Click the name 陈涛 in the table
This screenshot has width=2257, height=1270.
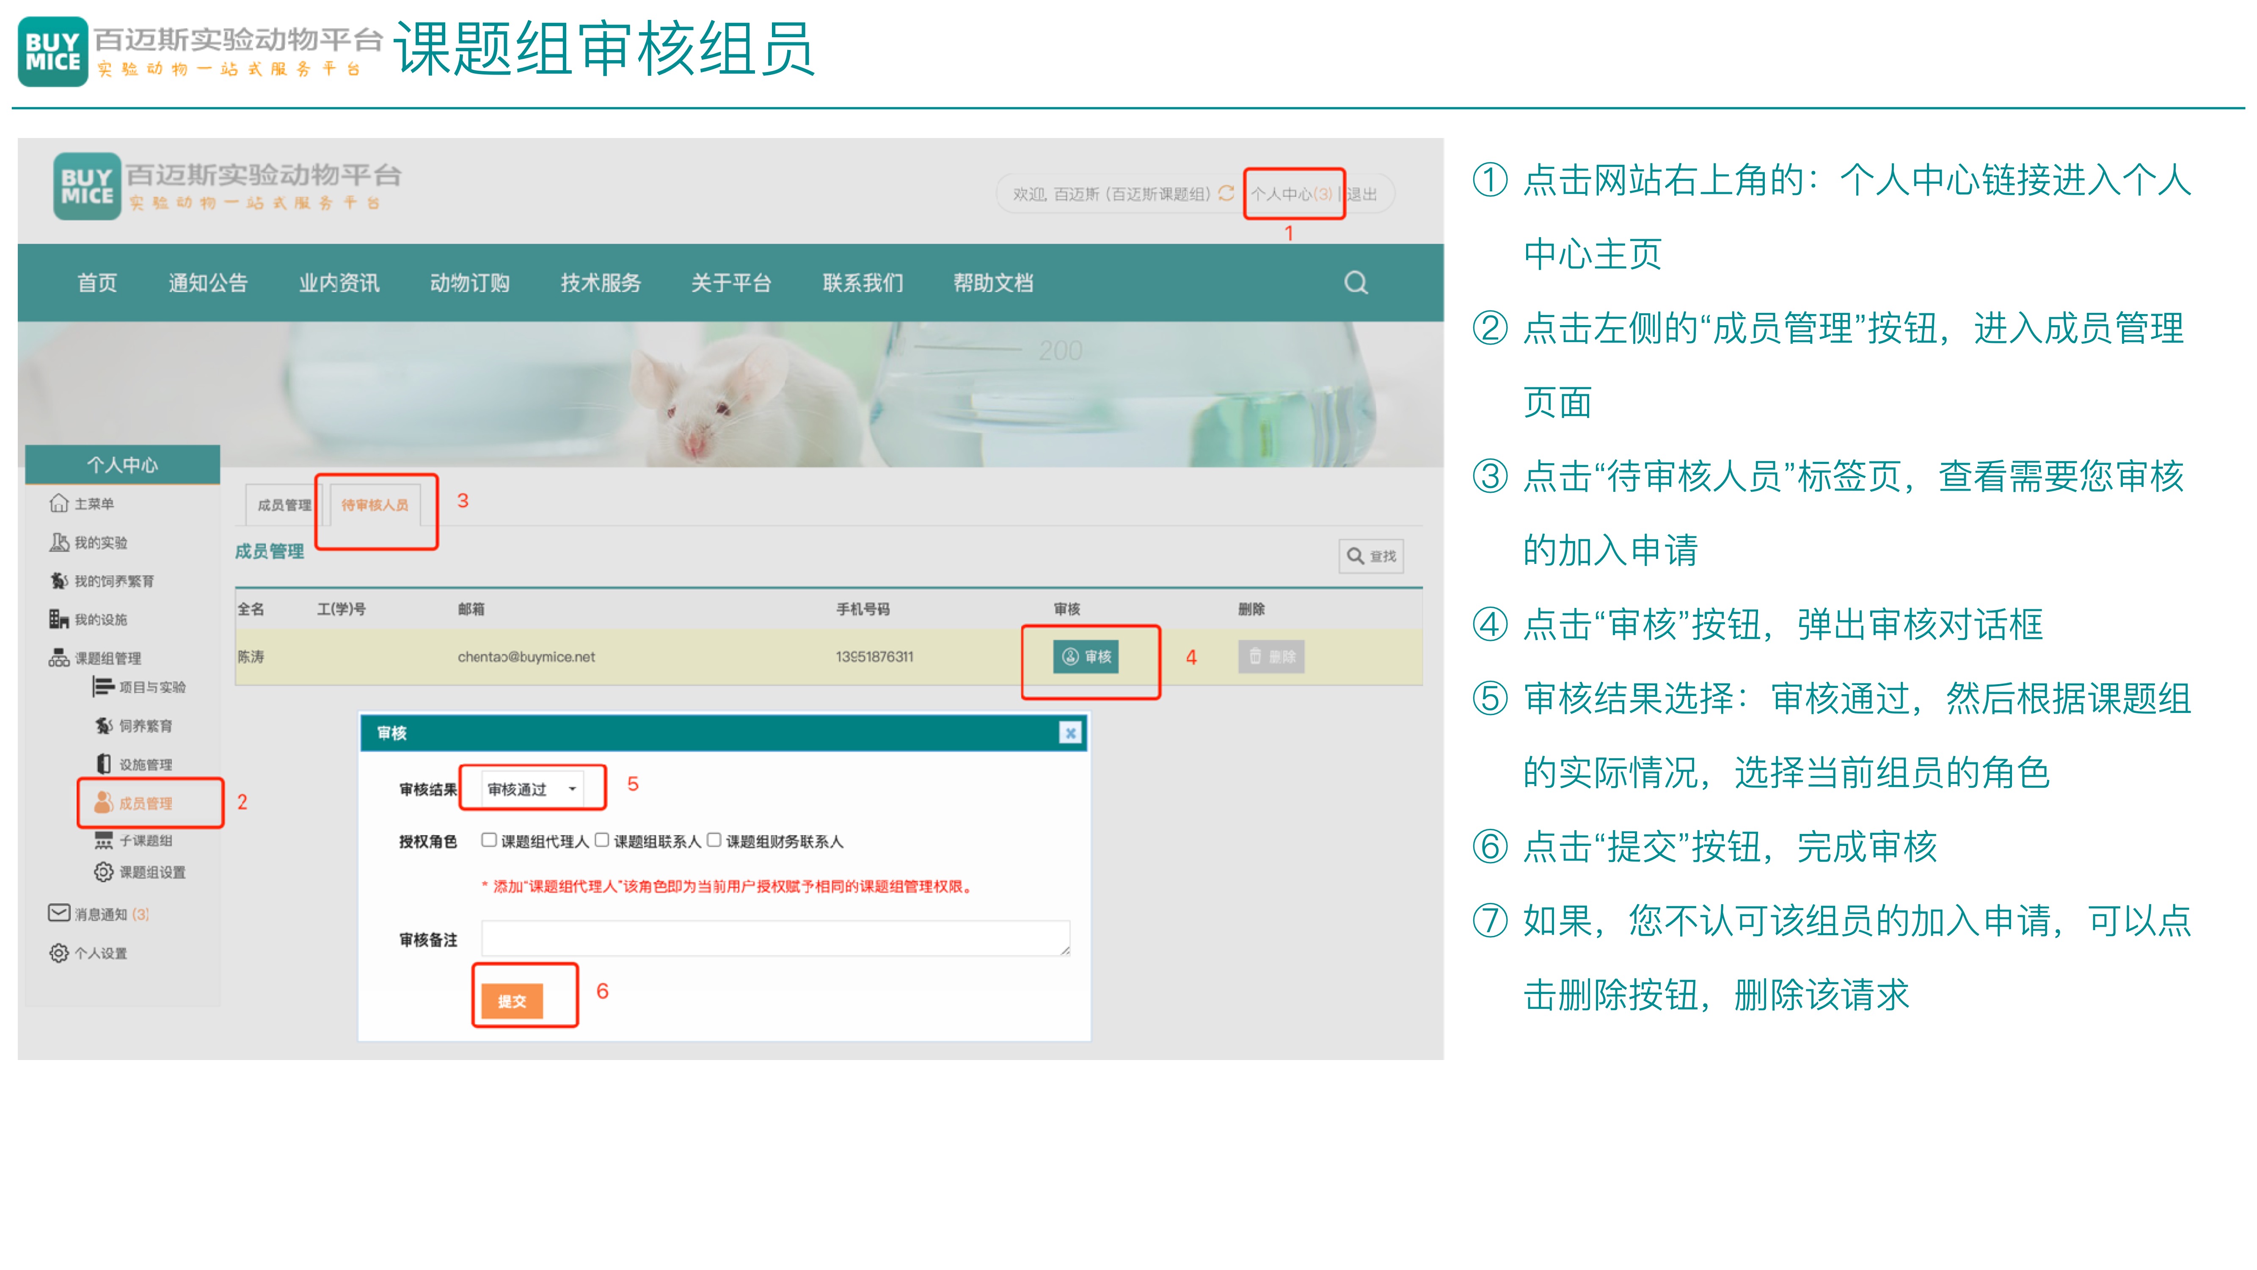(251, 657)
